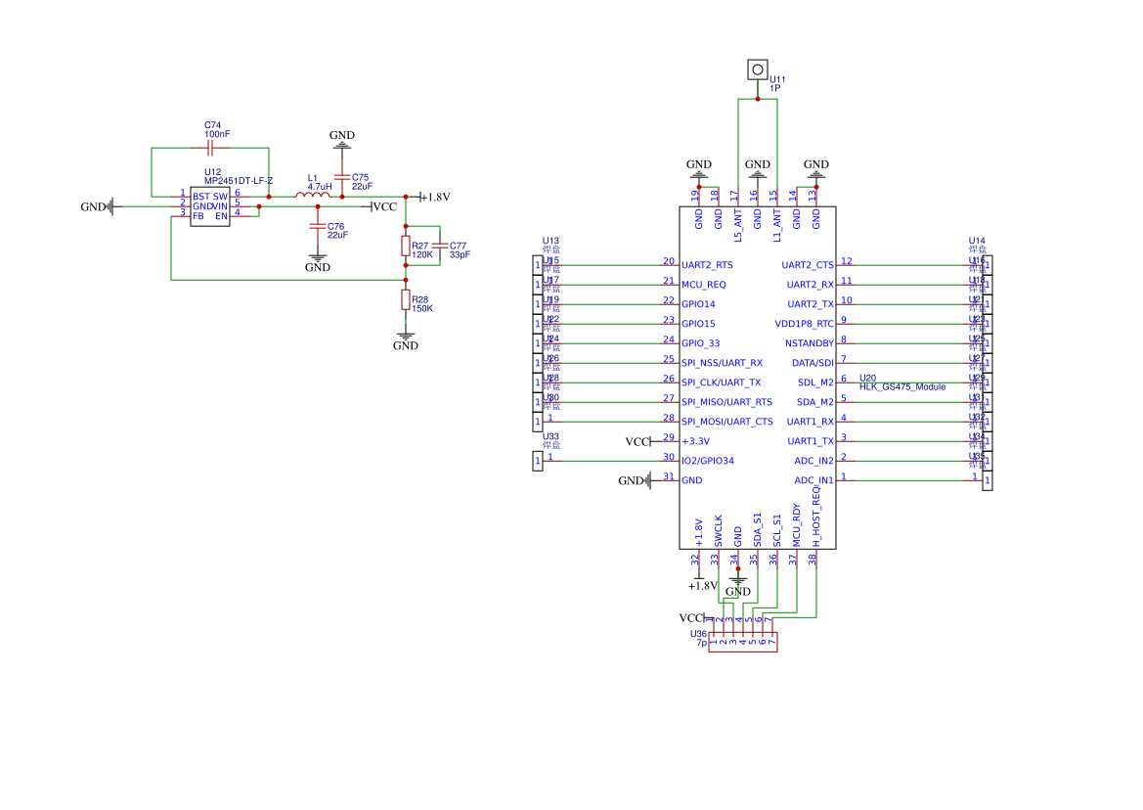1143x810 pixels.
Task: Click the SDA_M2 pin label
Action: click(x=815, y=402)
